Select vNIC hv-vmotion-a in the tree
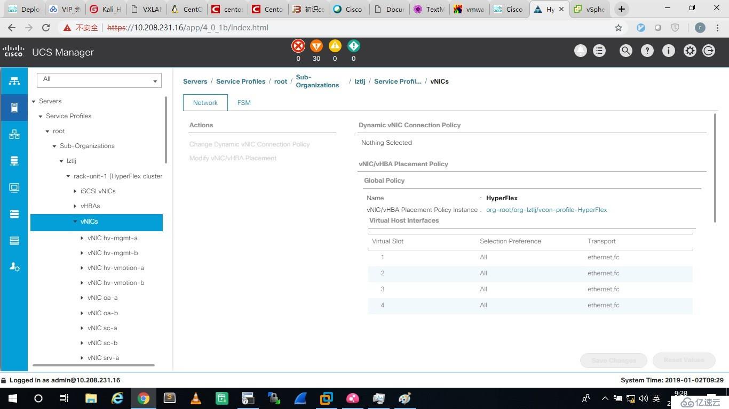The height and width of the screenshot is (409, 729). click(x=116, y=268)
